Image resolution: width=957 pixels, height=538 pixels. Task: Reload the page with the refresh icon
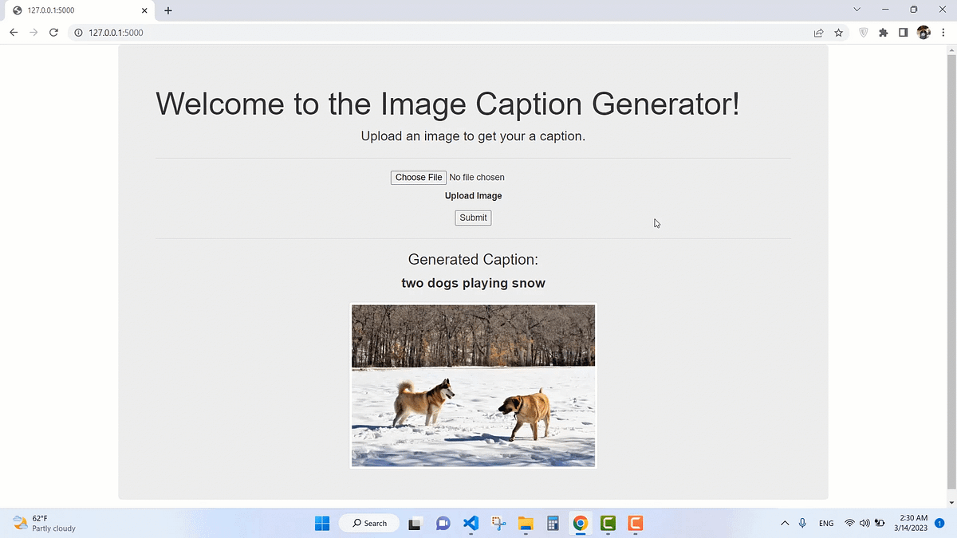pos(53,33)
